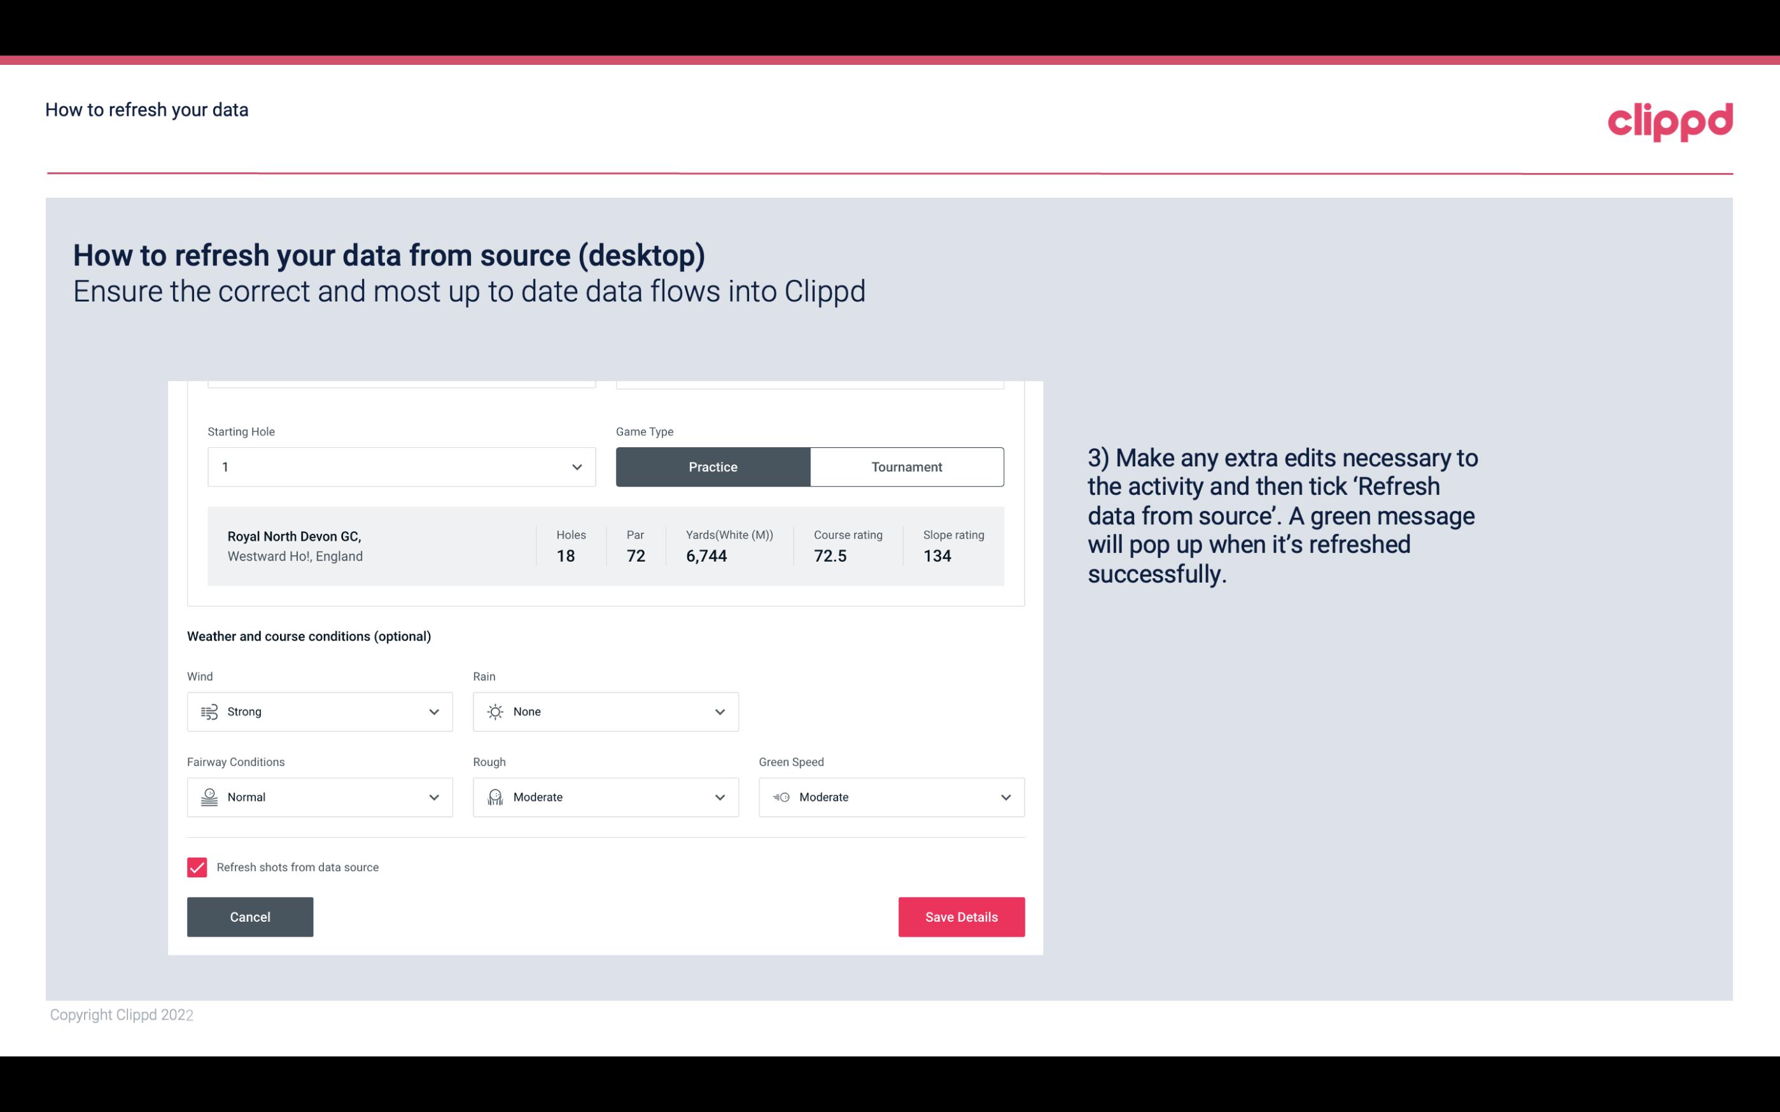Viewport: 1780px width, 1112px height.
Task: Click the Save Details button
Action: click(x=961, y=916)
